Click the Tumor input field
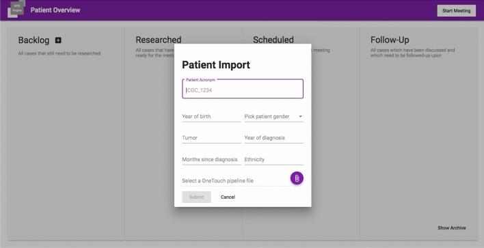 pos(211,138)
